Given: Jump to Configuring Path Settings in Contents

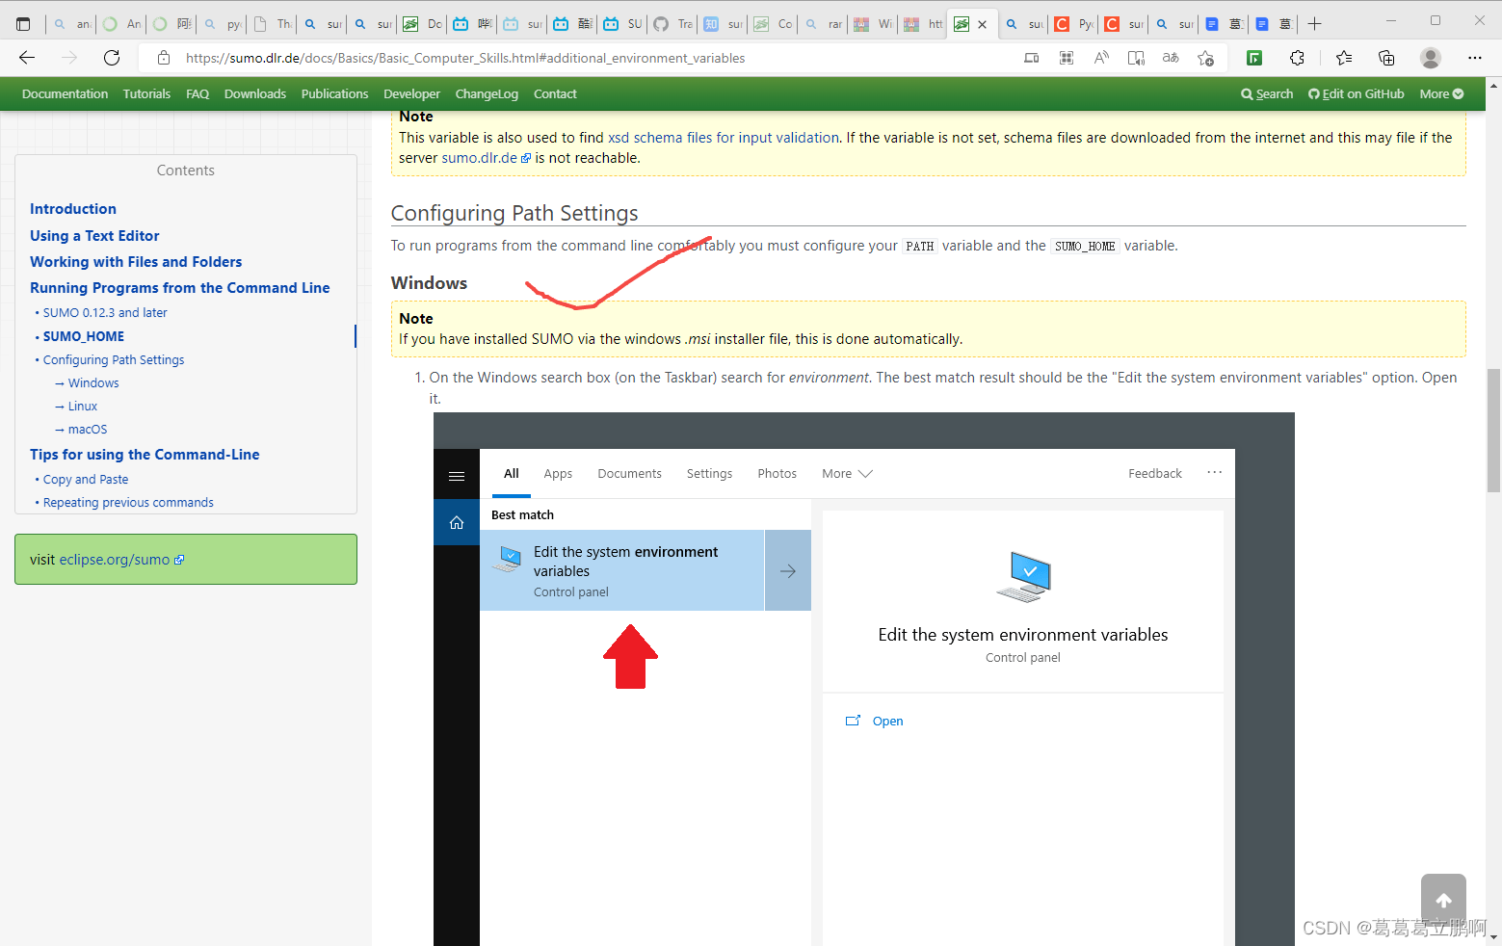Looking at the screenshot, I should tap(114, 360).
